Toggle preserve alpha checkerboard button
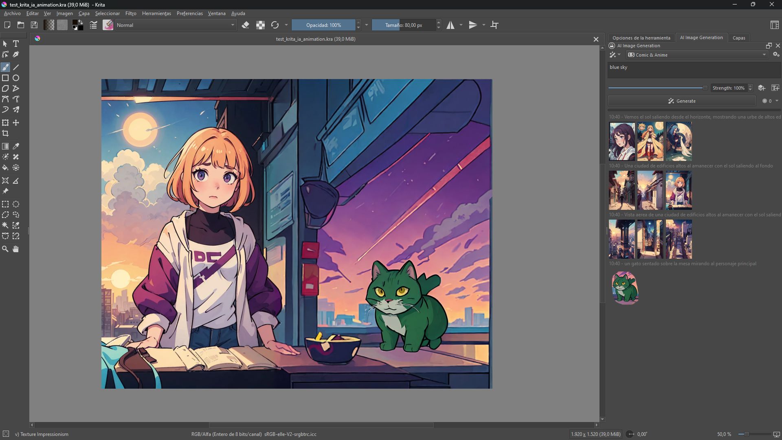 (x=260, y=25)
